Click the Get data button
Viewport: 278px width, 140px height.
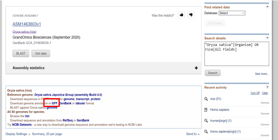41,53
